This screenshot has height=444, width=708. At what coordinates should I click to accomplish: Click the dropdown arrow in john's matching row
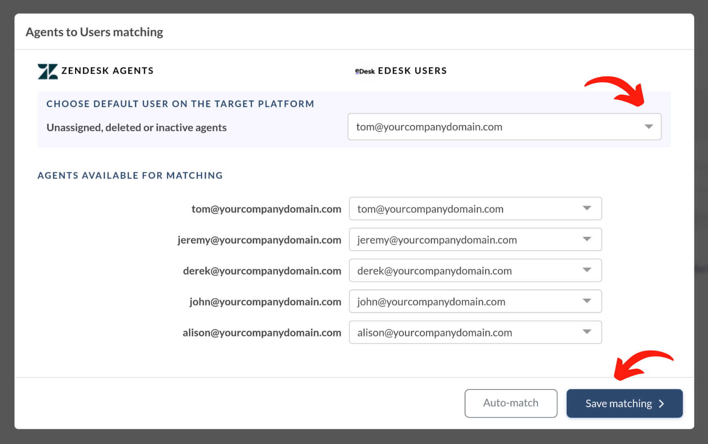(587, 301)
